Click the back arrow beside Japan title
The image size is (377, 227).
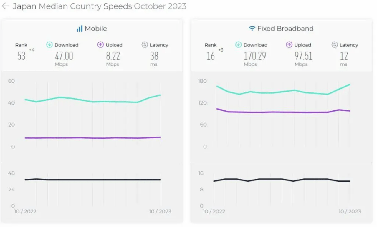pyautogui.click(x=5, y=6)
